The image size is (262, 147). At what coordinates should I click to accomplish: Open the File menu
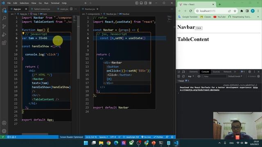(9, 3)
